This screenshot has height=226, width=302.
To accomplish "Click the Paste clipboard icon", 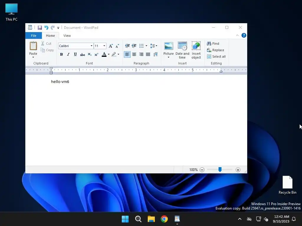I will pyautogui.click(x=33, y=46).
